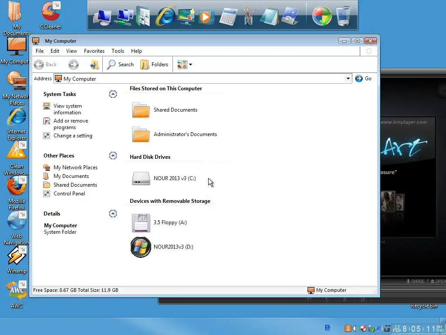
Task: Launch Windows Media Player from the dock
Action: coord(206,17)
